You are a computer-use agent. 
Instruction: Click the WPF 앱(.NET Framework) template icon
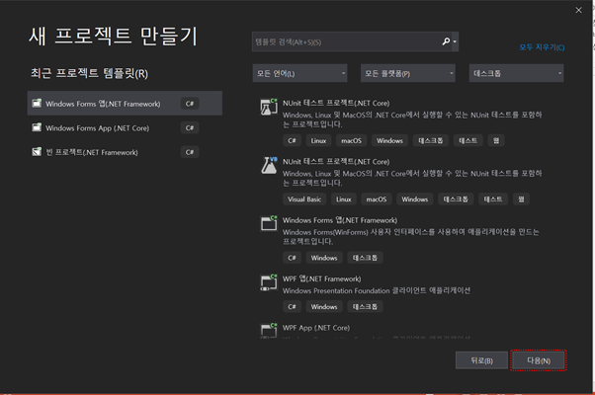(269, 282)
